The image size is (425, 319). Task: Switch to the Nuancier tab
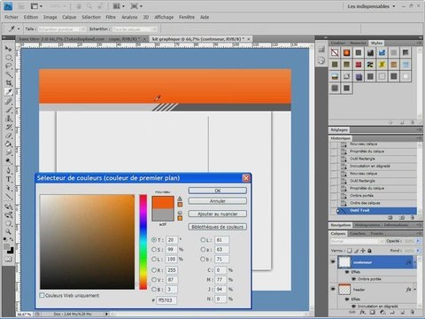[358, 43]
